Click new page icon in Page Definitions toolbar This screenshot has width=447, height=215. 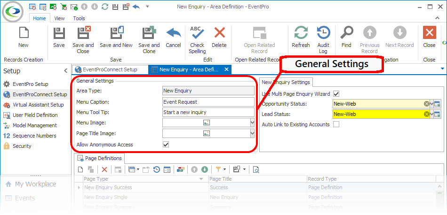80,169
